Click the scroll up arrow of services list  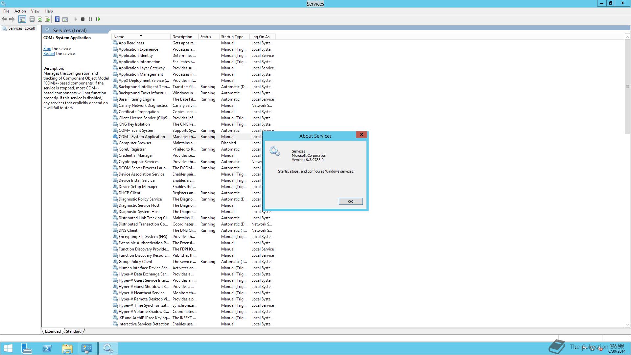click(x=627, y=36)
